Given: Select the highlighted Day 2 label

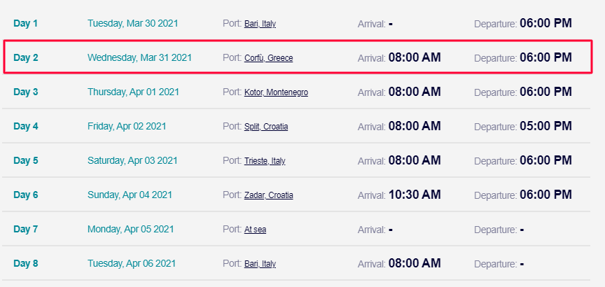Looking at the screenshot, I should [26, 58].
